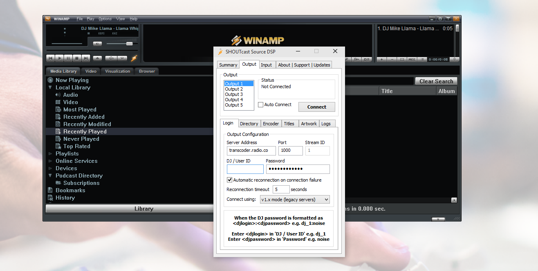Click the Eject open-file button
The width and height of the screenshot is (538, 271).
[x=97, y=58]
